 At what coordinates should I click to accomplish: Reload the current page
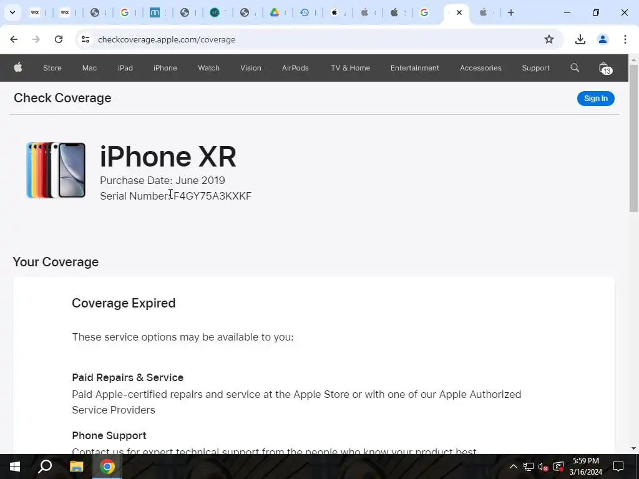click(59, 39)
